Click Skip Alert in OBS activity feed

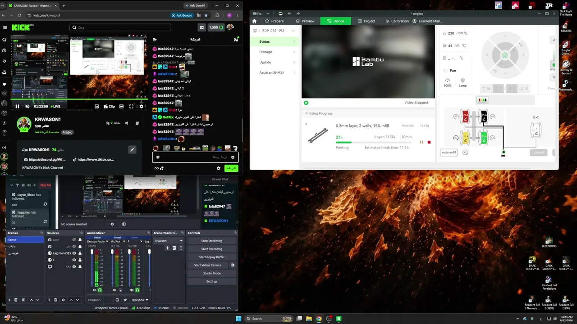point(46,185)
